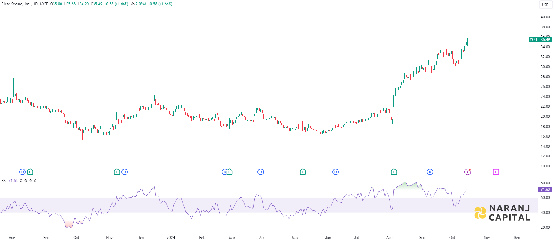
Task: Click the dividend marker in September 2024
Action: 430,172
